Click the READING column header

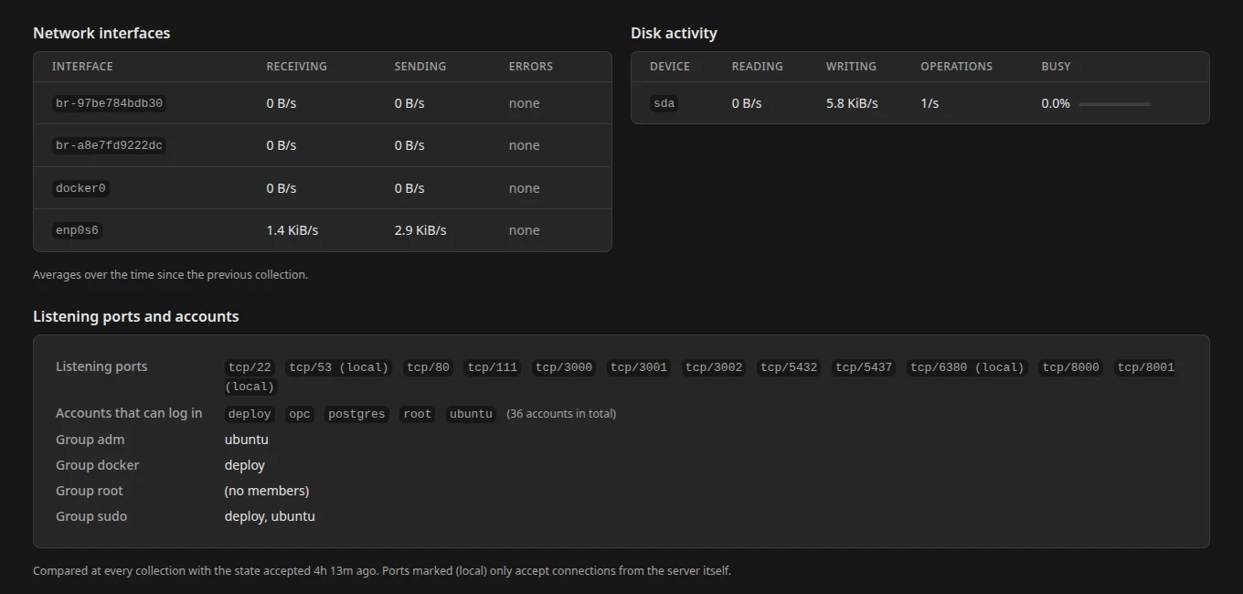[x=758, y=67]
